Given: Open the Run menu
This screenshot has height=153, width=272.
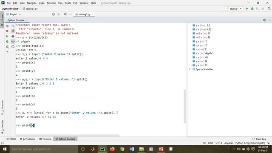Looking at the screenshot, I should coord(60,3).
